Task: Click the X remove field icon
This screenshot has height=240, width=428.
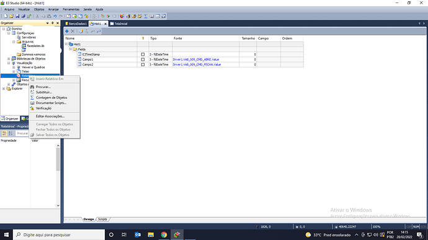Action: point(73,32)
